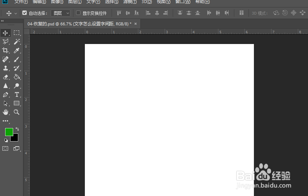Select the History Brush tool
Image resolution: width=308 pixels, height=196 pixels.
[17, 68]
